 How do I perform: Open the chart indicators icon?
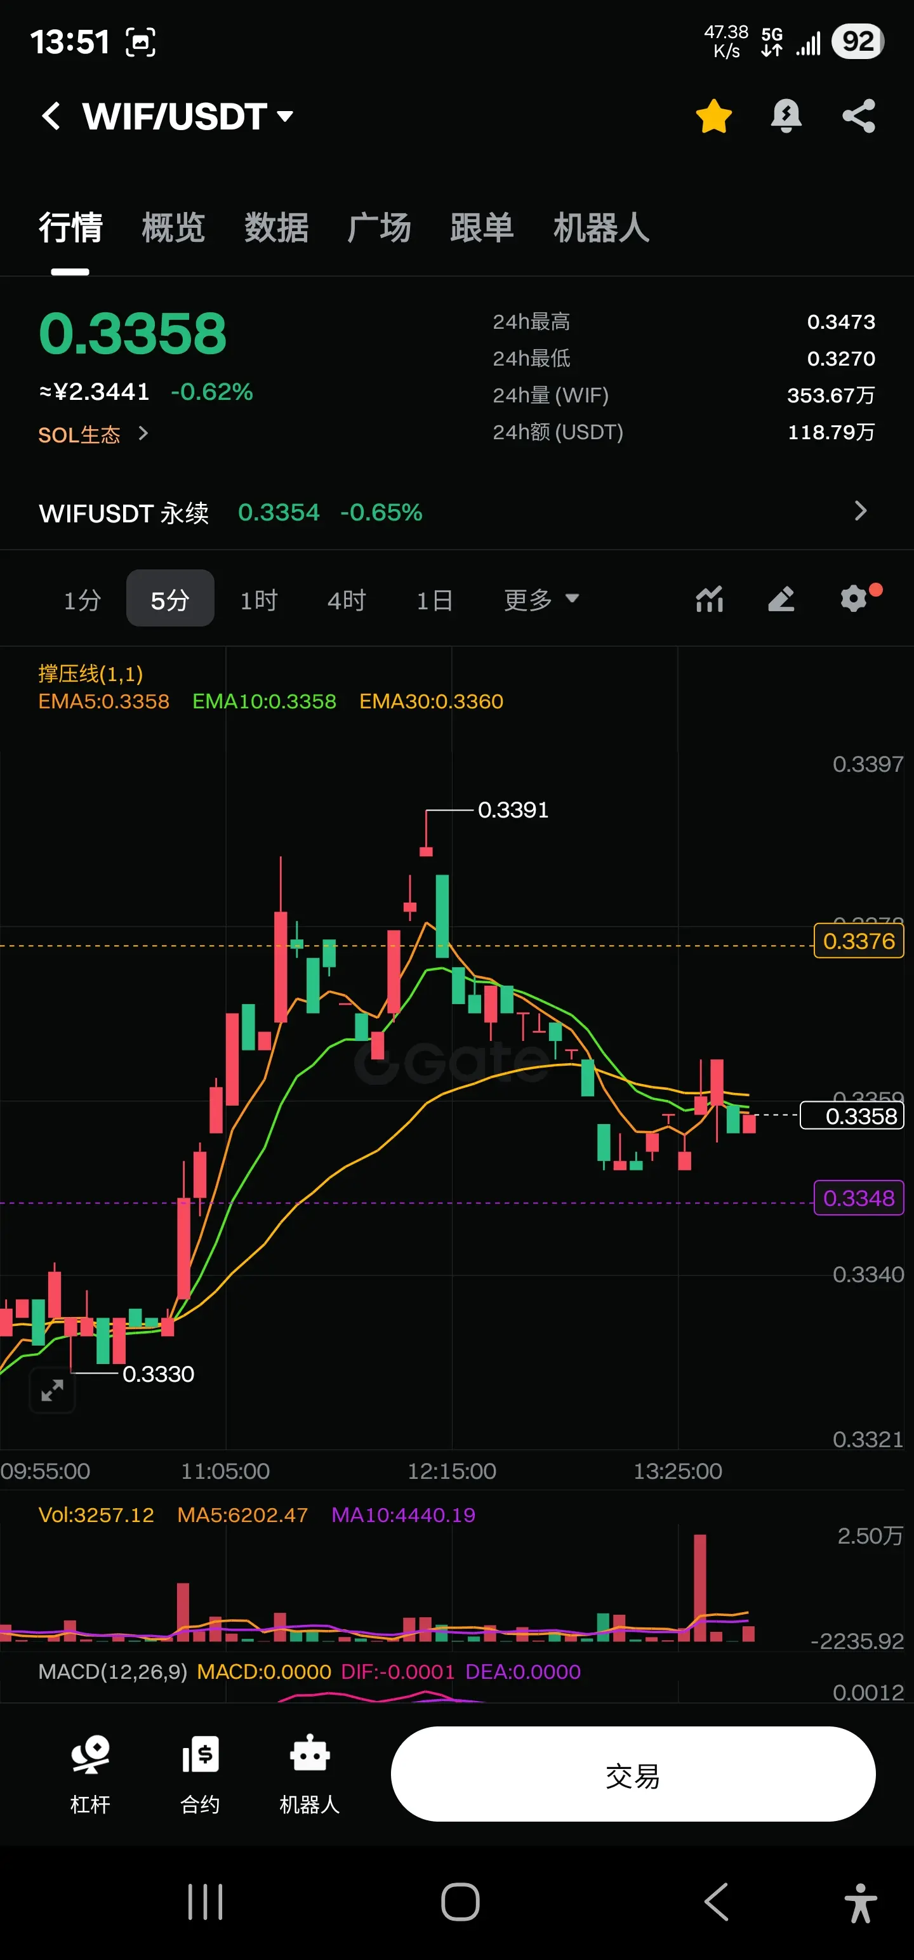coord(709,599)
